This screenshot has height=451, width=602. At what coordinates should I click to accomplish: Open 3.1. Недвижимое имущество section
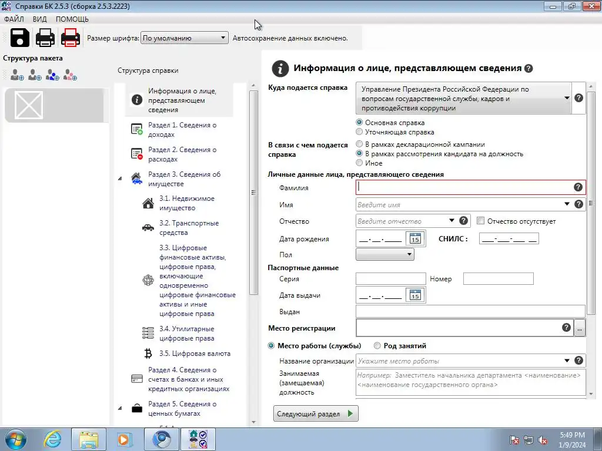(x=186, y=203)
